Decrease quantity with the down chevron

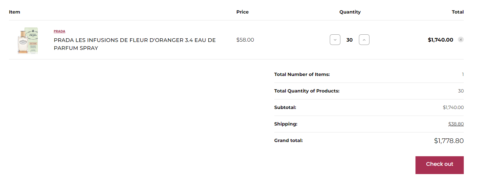335,40
